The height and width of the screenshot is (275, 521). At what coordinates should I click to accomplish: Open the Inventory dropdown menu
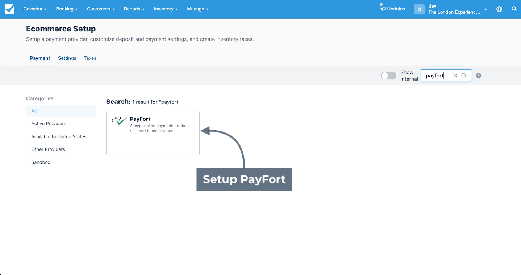pos(166,9)
